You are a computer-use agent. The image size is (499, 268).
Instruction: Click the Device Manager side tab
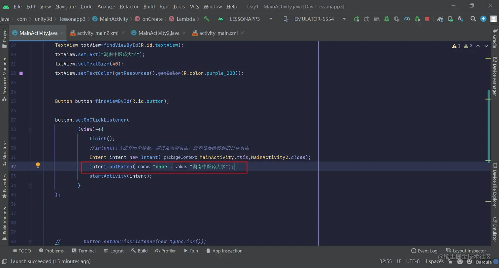tap(495, 76)
